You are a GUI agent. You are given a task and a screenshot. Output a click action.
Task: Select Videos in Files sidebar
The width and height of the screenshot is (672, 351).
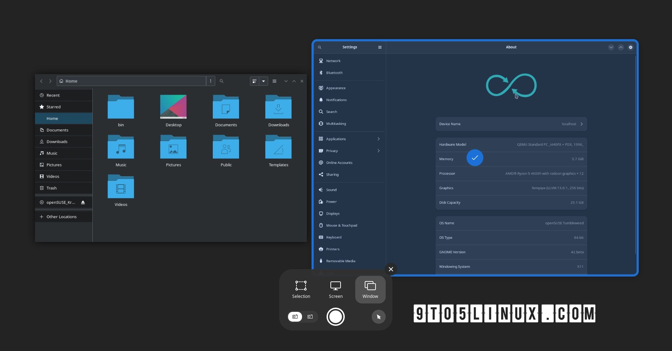click(64, 177)
